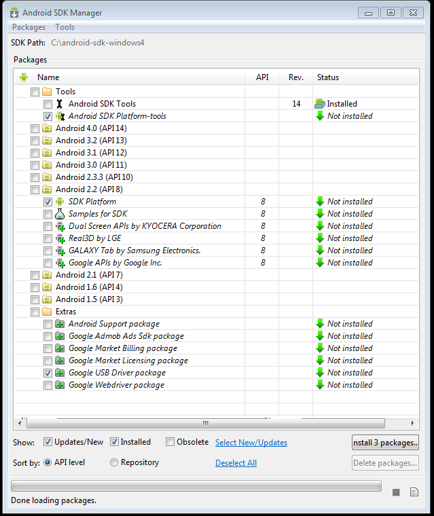Open the Tools menu
The image size is (434, 516).
pyautogui.click(x=65, y=27)
